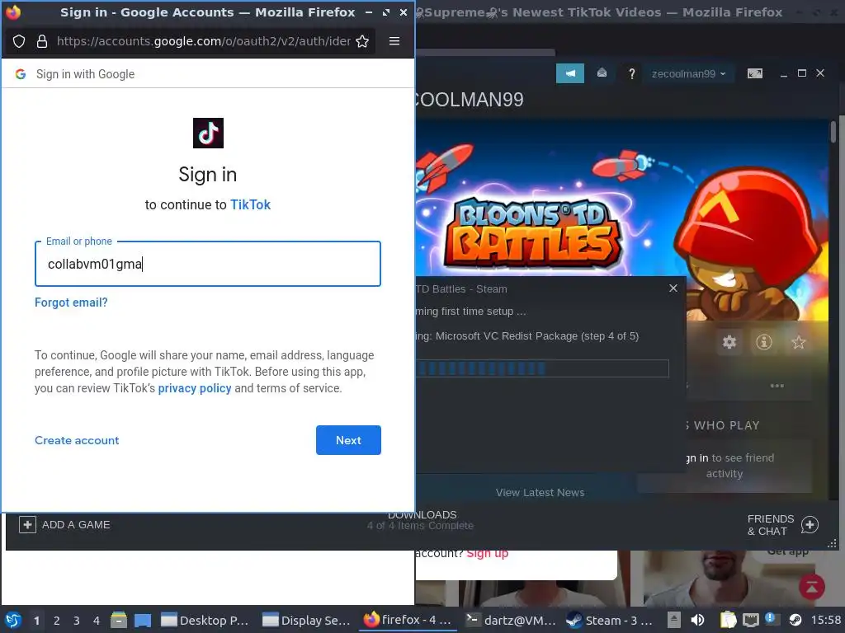
Task: Switch to Steam taskbar entry
Action: 610,620
